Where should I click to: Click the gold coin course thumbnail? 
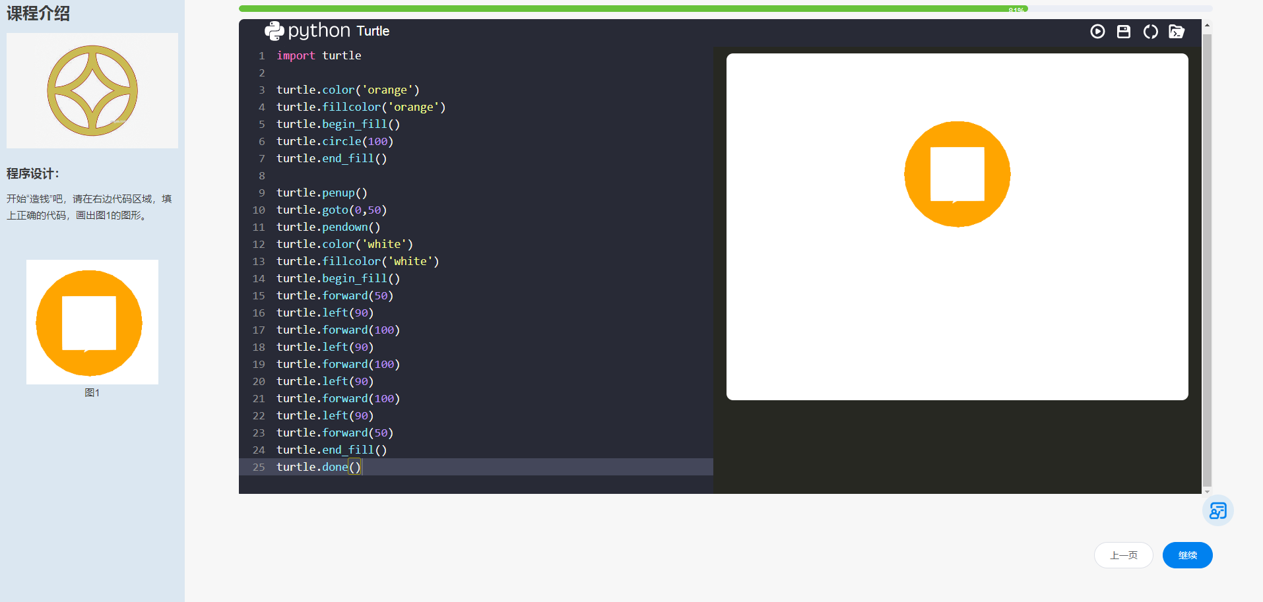pyautogui.click(x=92, y=91)
